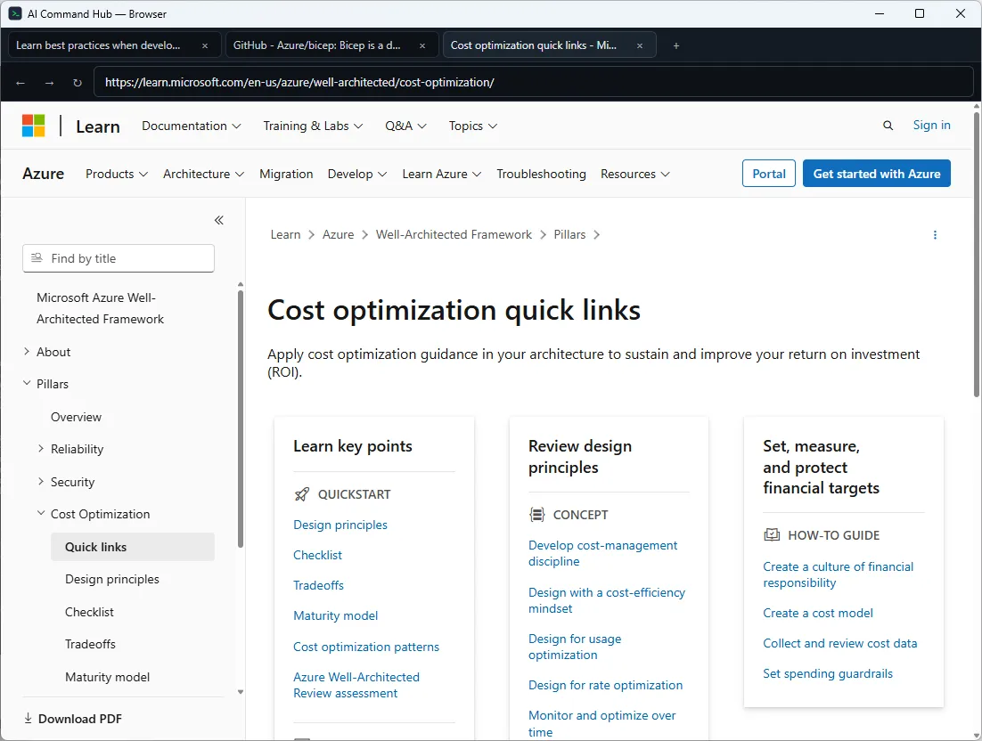Click the Microsoft logo
This screenshot has height=741, width=982.
pos(33,126)
